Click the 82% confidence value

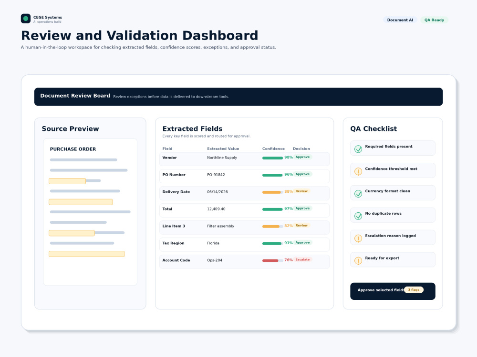pos(289,226)
